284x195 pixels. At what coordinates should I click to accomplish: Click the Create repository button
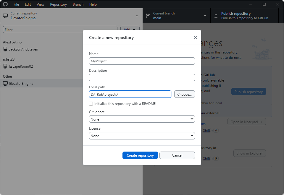click(x=140, y=155)
